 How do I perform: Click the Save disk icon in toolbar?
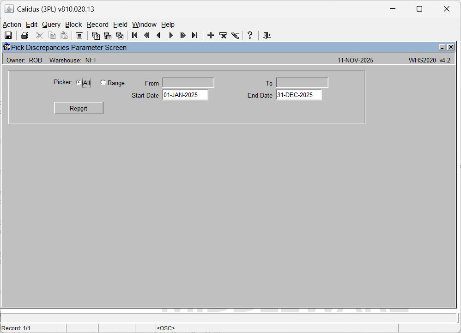pos(8,36)
